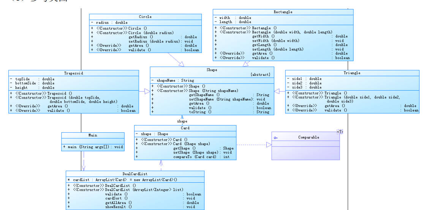
Task: Select the Triangle class title
Action: (x=352, y=73)
